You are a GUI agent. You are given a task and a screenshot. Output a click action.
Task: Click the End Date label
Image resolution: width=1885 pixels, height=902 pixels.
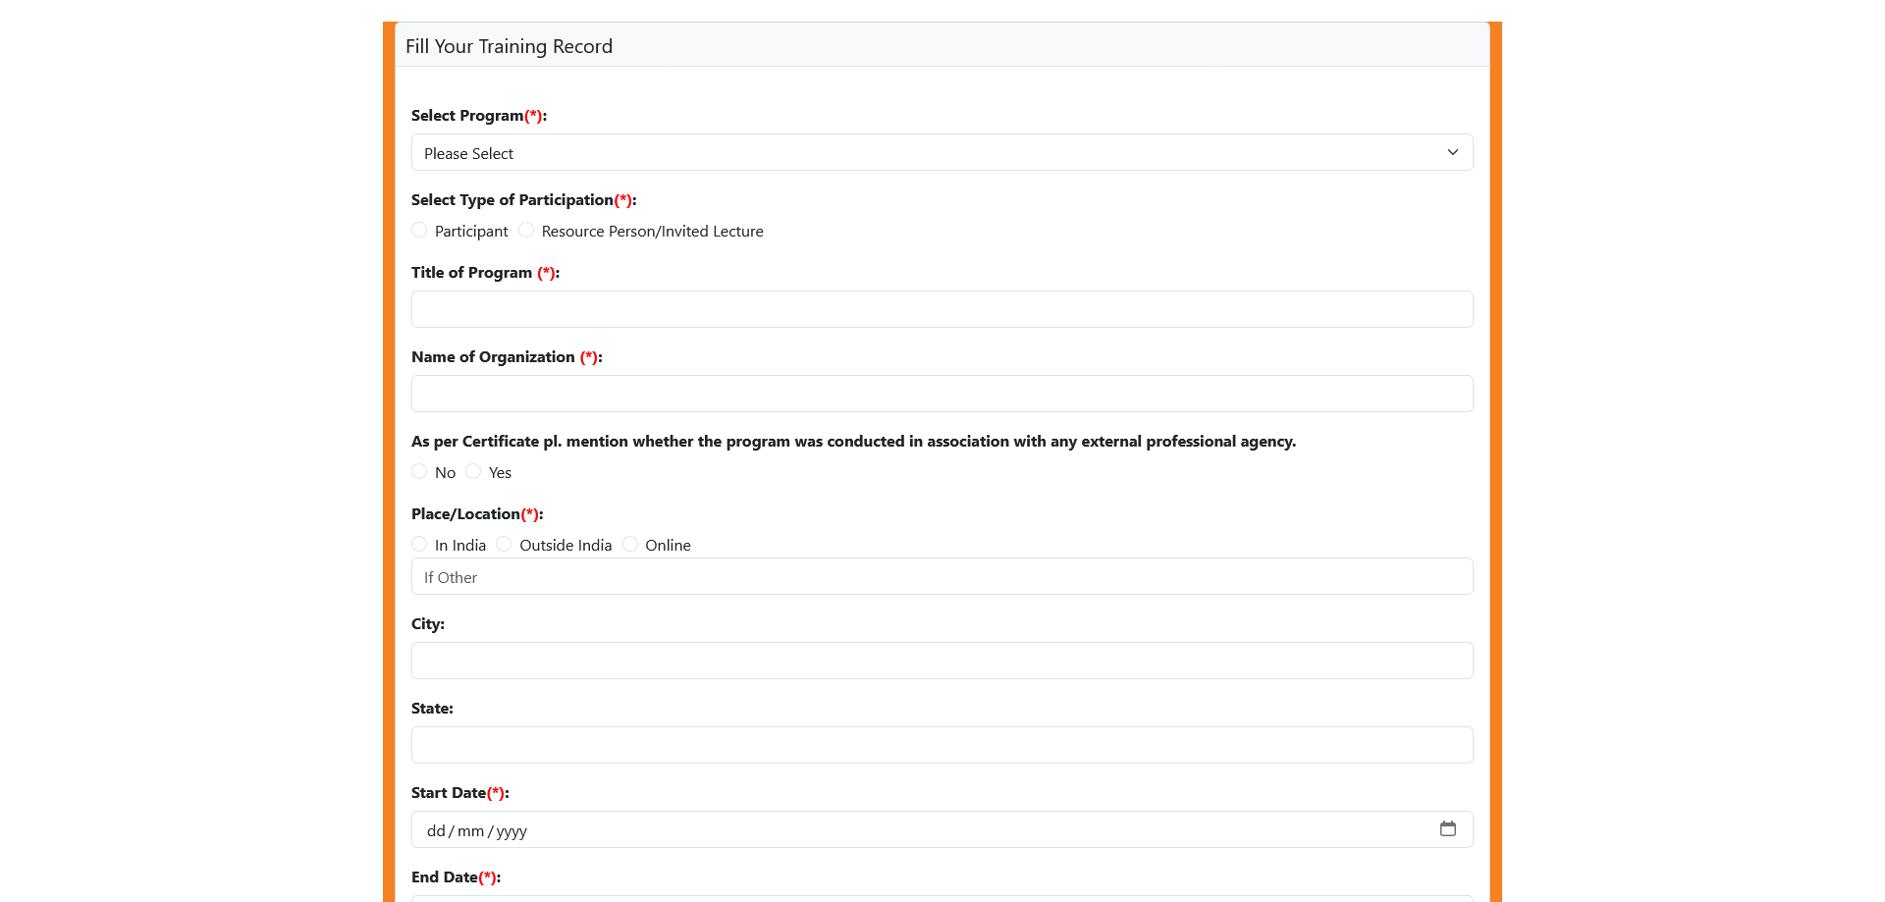click(456, 876)
